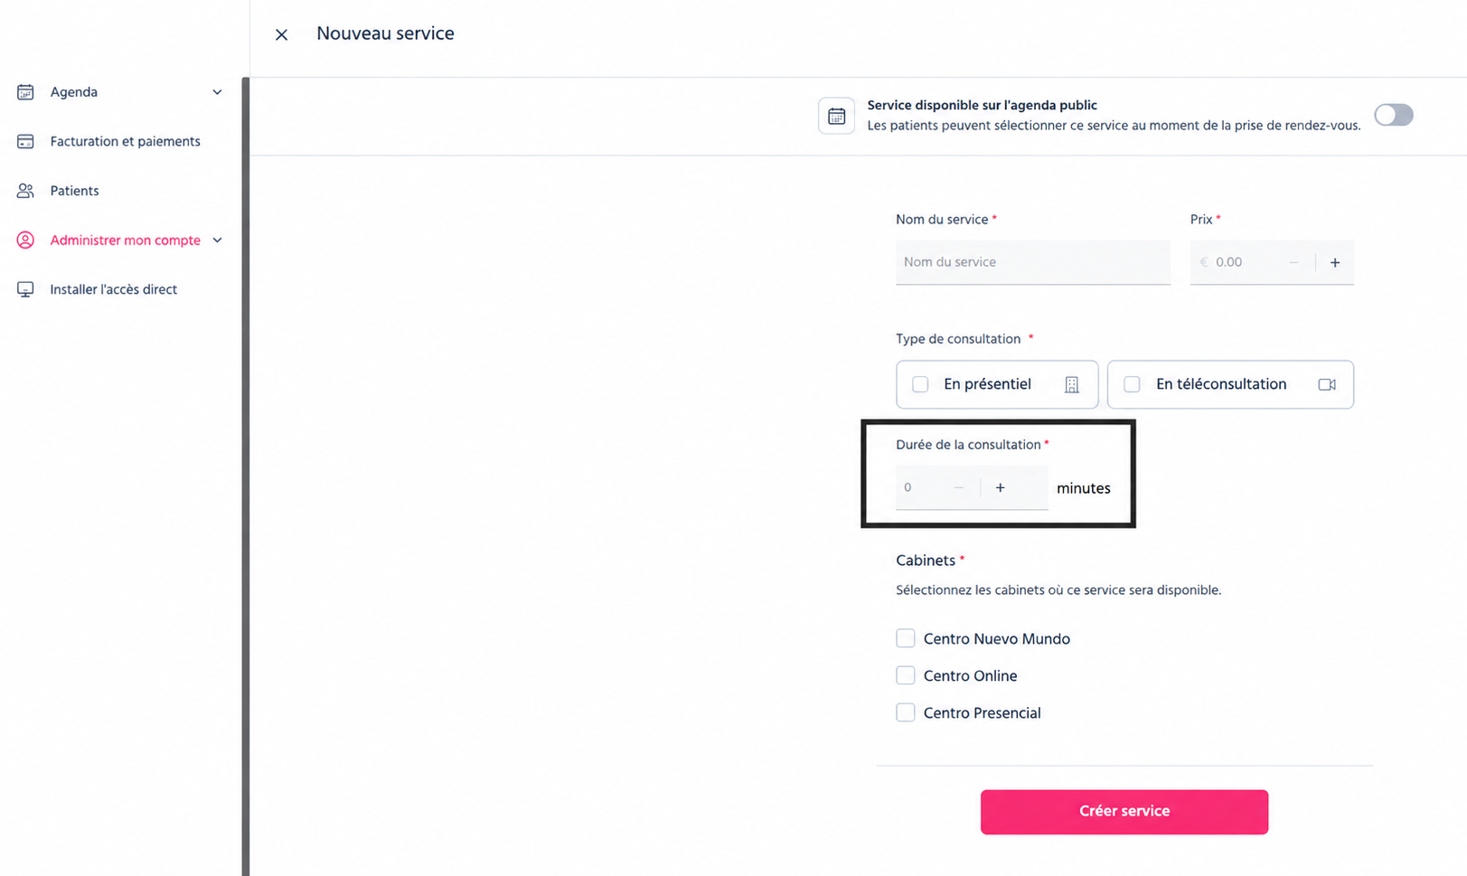
Task: Close the Nouveau service panel
Action: [281, 34]
